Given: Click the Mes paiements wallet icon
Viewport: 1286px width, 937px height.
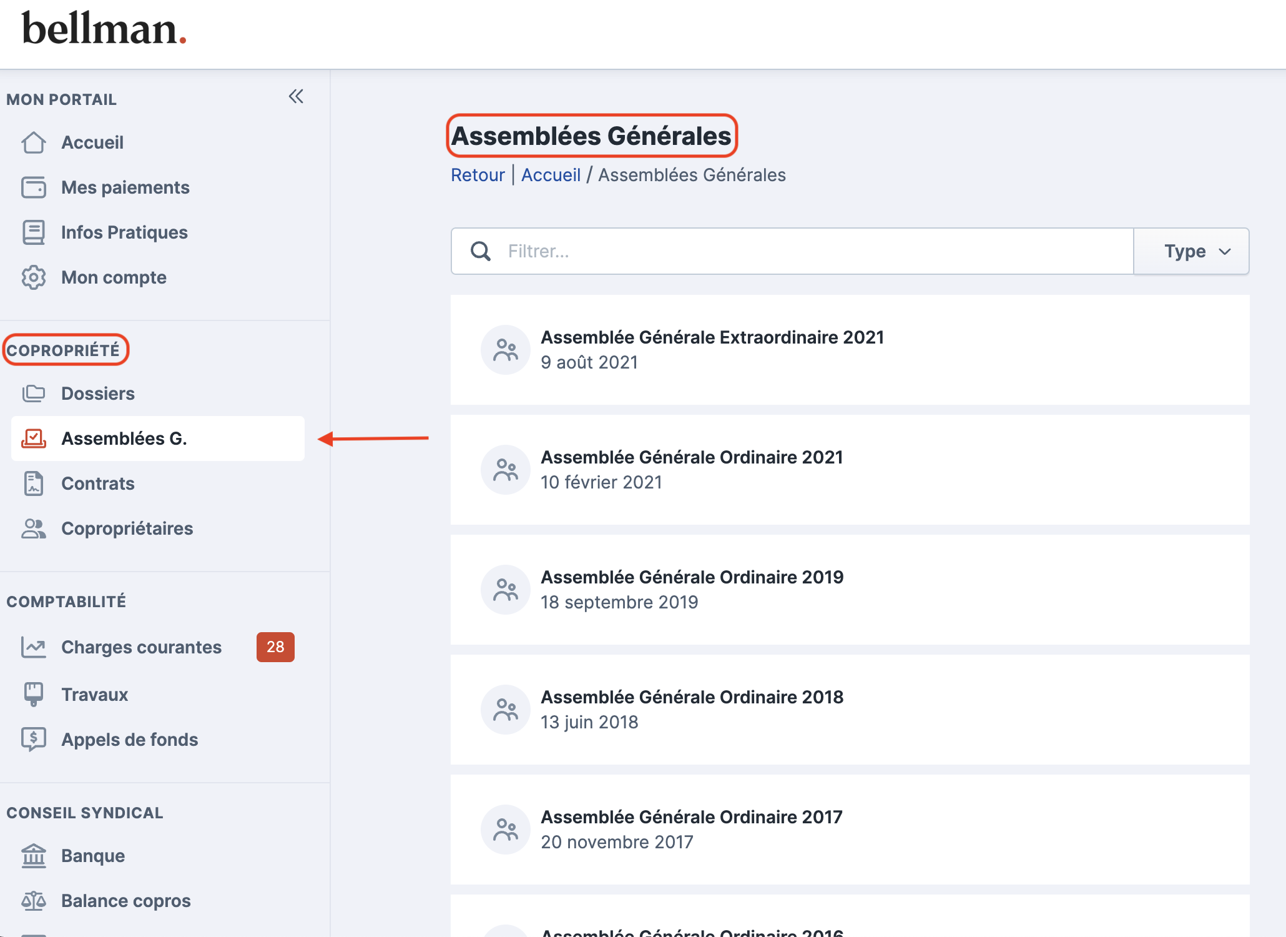Looking at the screenshot, I should (x=34, y=187).
